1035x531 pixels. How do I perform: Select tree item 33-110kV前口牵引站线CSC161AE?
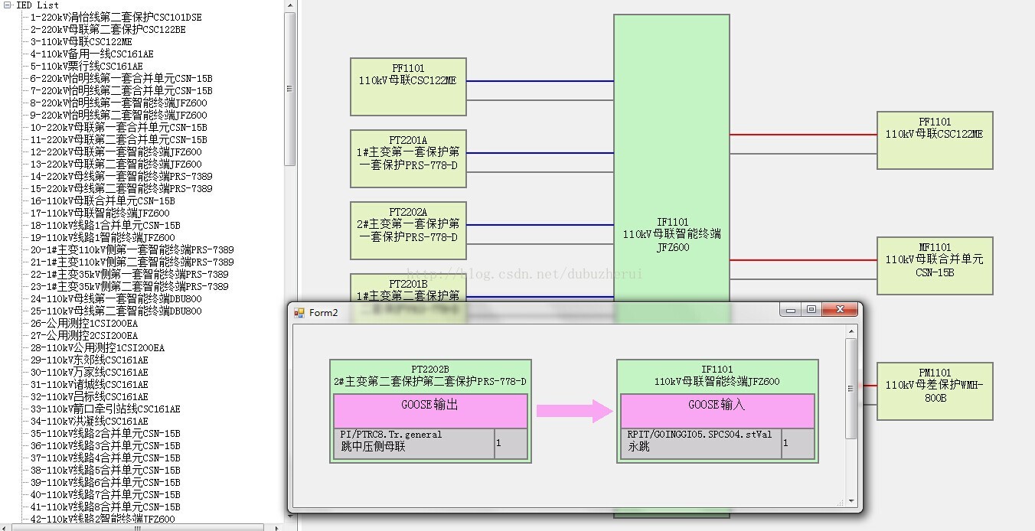pyautogui.click(x=106, y=409)
